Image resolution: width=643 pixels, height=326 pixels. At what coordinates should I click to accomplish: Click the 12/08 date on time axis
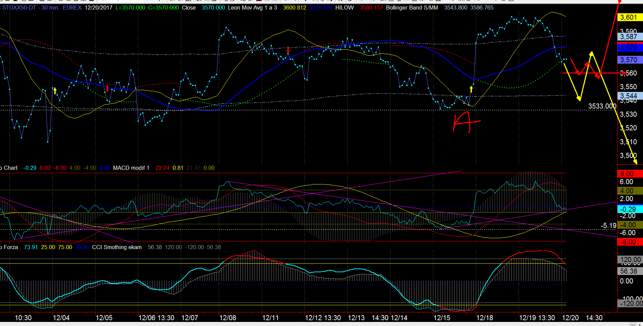228,318
